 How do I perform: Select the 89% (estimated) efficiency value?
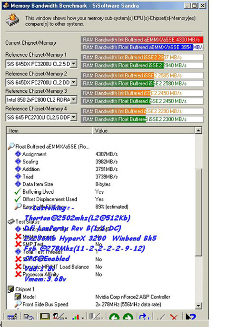tap(112, 207)
